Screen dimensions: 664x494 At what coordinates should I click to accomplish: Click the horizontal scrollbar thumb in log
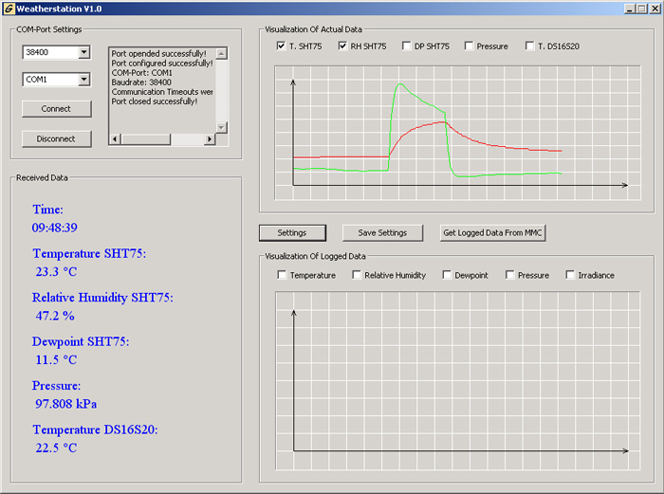click(x=146, y=138)
